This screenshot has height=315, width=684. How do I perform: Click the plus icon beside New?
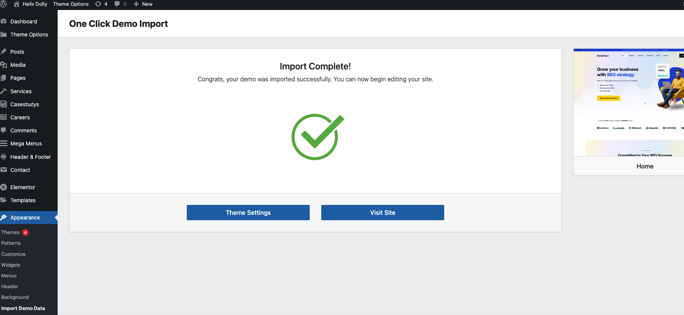point(136,4)
